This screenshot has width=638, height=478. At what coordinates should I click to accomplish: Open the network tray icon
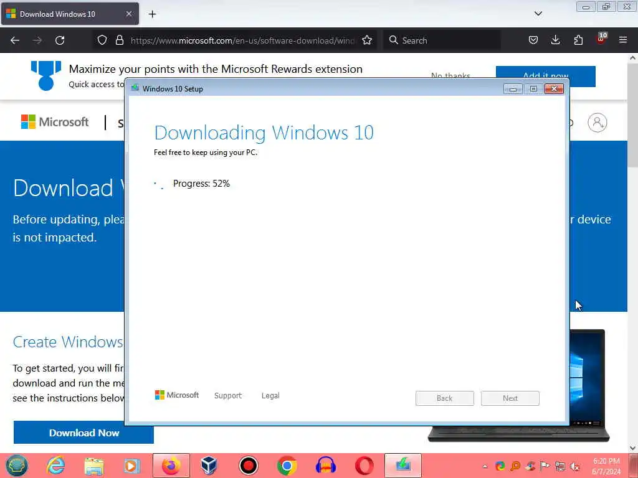tap(560, 466)
